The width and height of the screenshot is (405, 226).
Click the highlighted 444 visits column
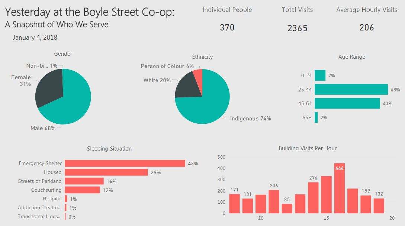coord(340,188)
